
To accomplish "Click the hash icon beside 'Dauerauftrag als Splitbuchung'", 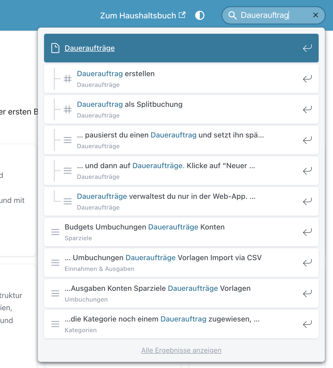I will click(x=68, y=109).
